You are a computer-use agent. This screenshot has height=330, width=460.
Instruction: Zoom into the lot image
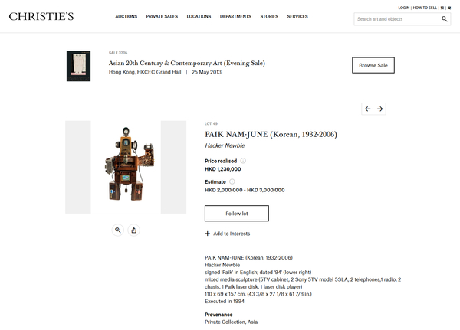117,230
